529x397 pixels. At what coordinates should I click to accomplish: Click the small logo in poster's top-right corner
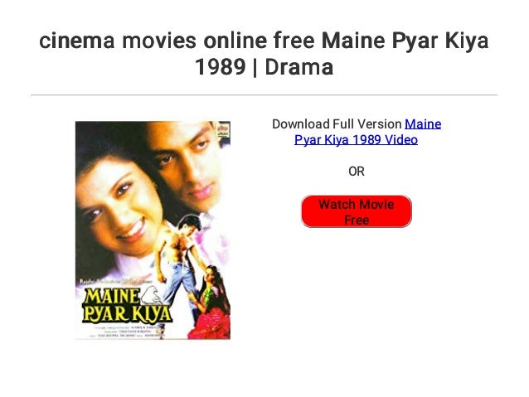point(223,130)
